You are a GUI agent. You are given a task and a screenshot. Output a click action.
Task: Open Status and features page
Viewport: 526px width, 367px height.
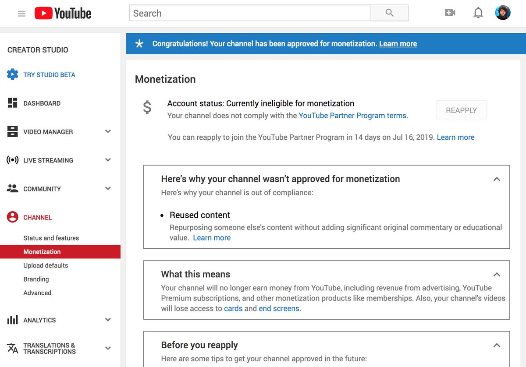(51, 238)
